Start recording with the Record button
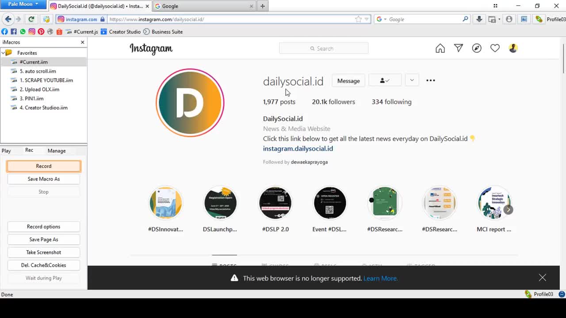The width and height of the screenshot is (566, 318). 44,166
